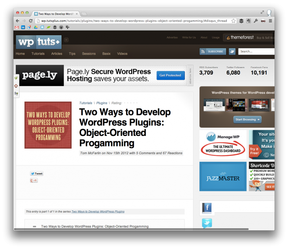Open the key password extension
Screen dimensions: 288x249
pos(256,21)
